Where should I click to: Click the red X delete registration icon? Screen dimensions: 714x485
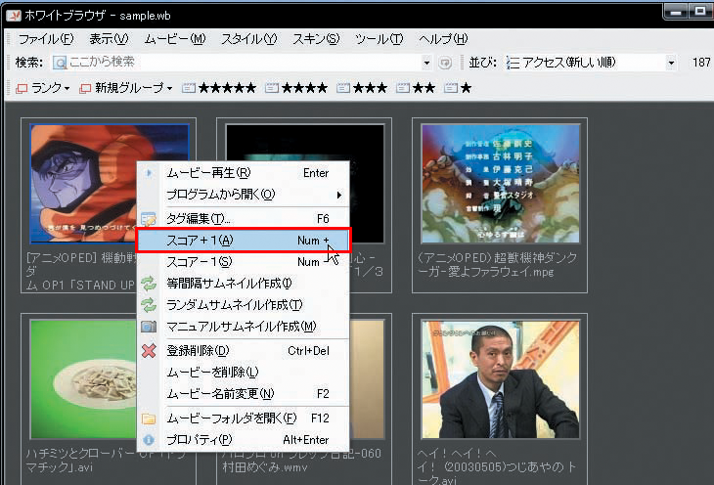(149, 351)
